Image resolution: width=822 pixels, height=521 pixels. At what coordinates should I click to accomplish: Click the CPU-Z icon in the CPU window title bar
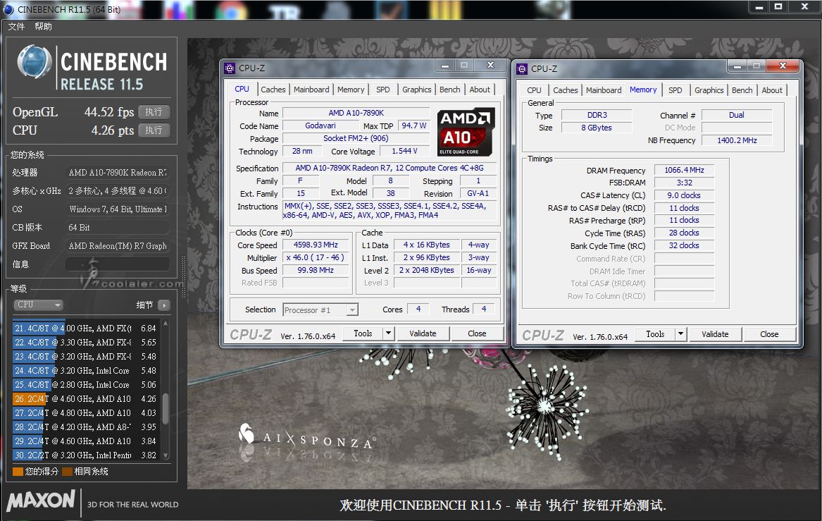[230, 68]
